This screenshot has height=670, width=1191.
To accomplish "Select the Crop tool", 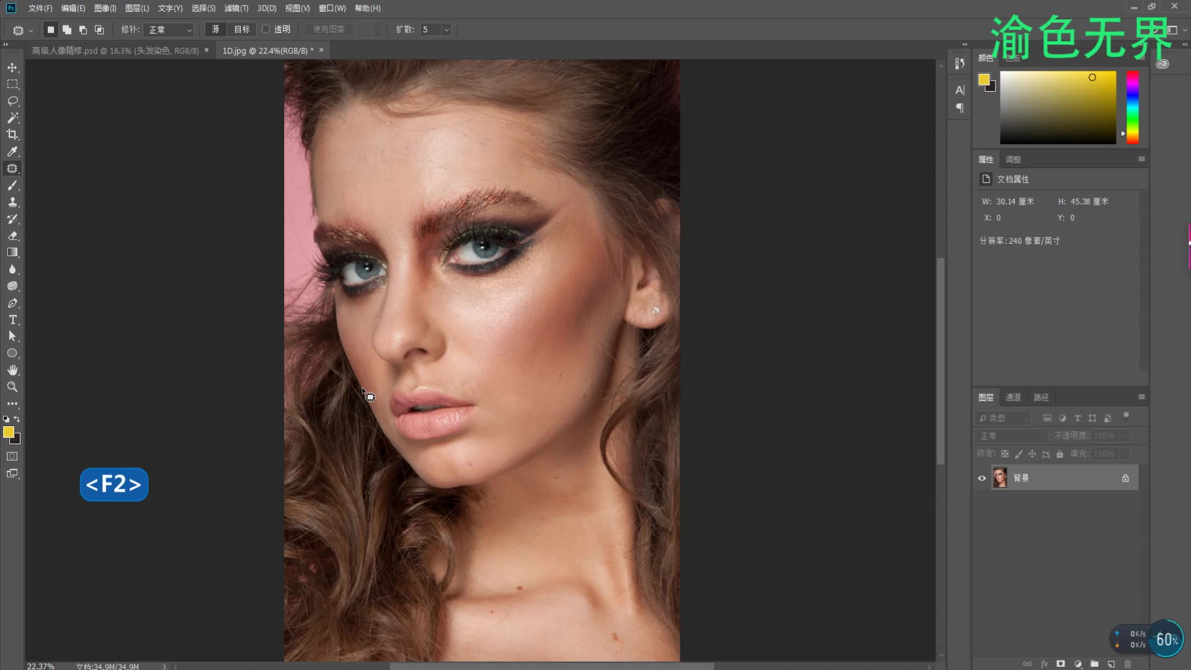I will coord(12,135).
